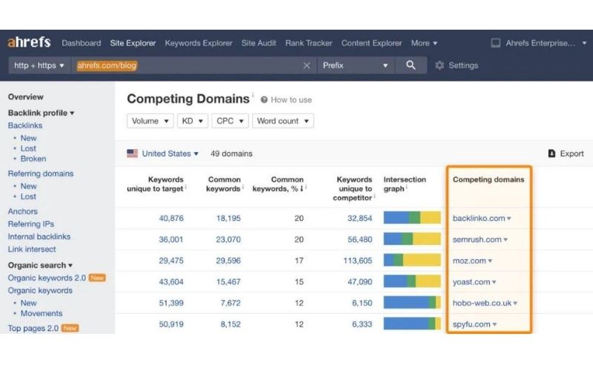The height and width of the screenshot is (371, 593).
Task: Open the http + https protocol dropdown
Action: 39,65
